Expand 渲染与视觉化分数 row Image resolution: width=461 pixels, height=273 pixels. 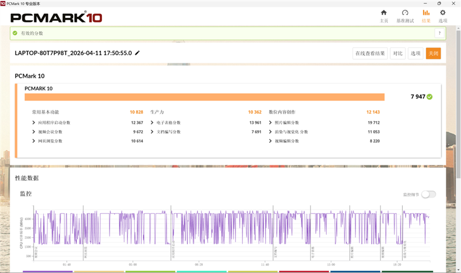coord(270,132)
